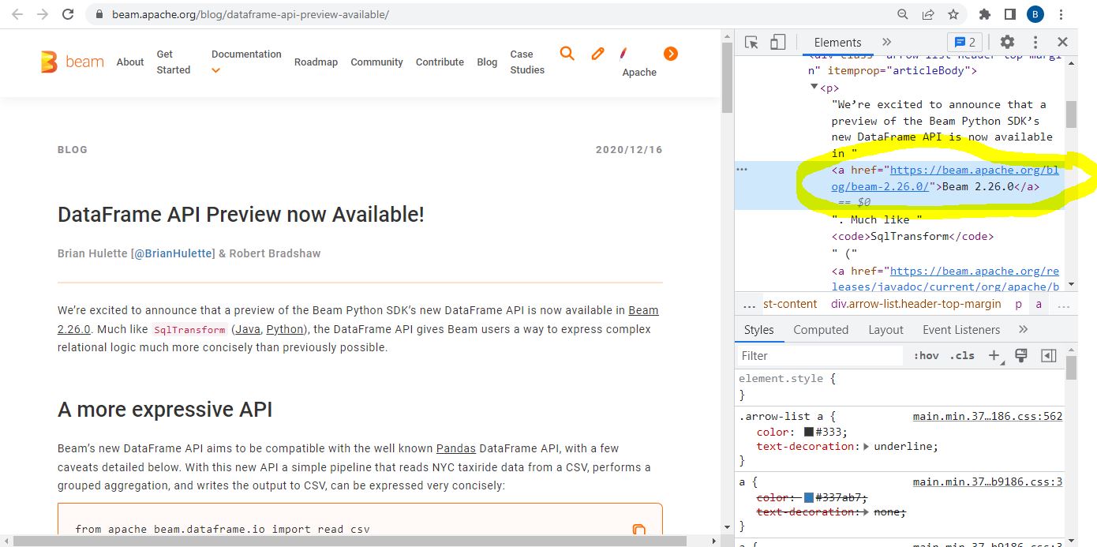This screenshot has width=1097, height=547.
Task: Click the styles Filter field
Action: (x=819, y=356)
